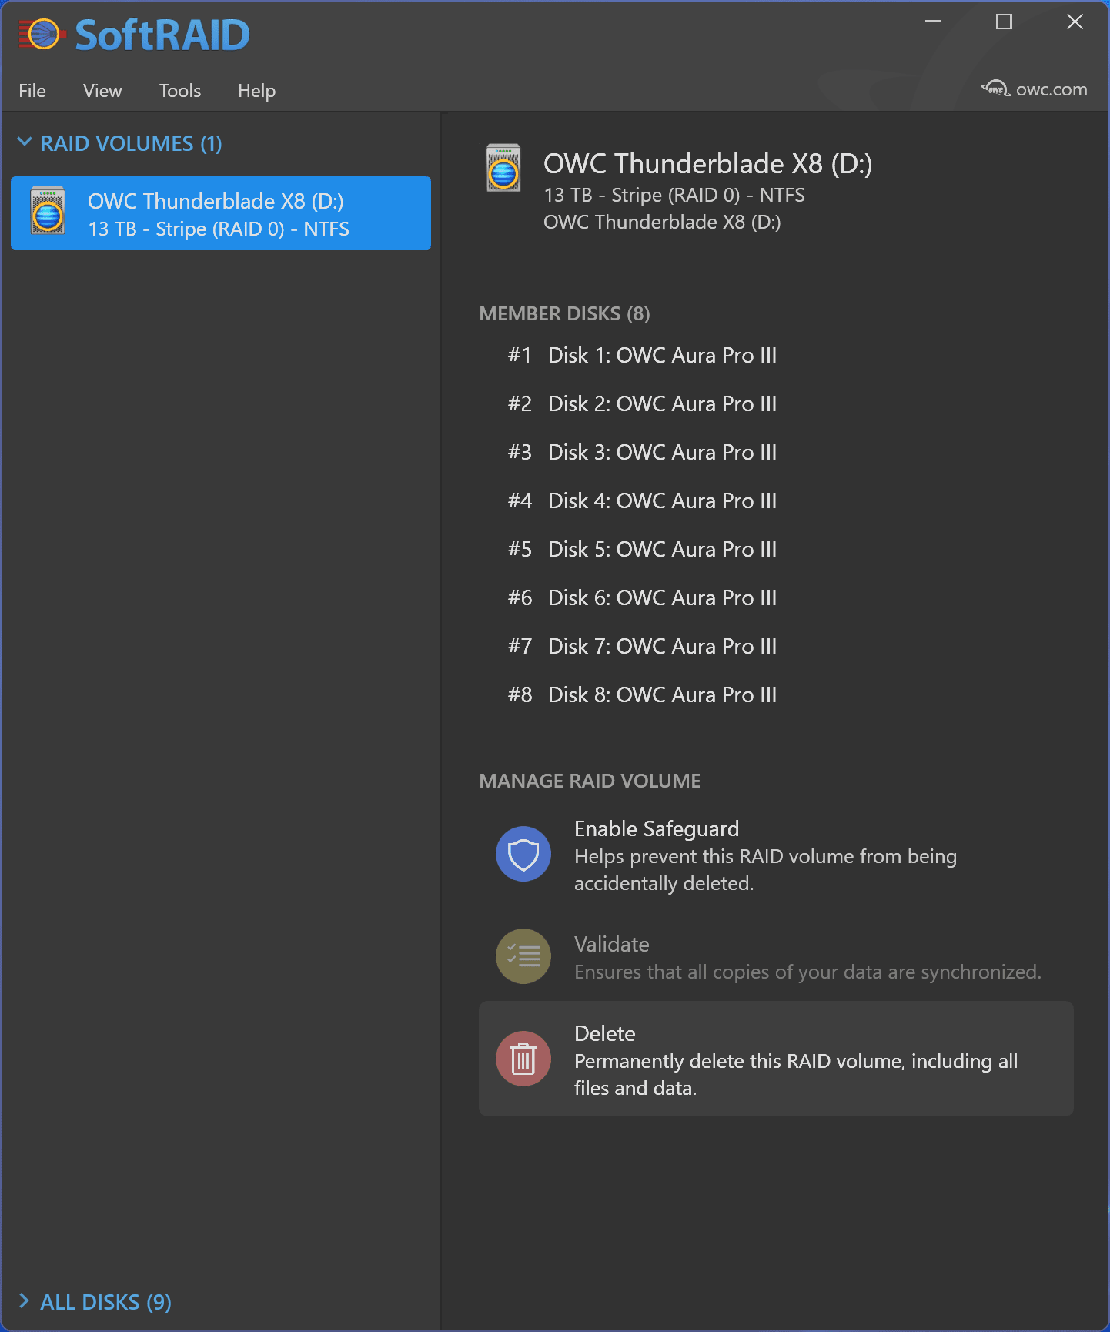Open the View menu

[102, 91]
